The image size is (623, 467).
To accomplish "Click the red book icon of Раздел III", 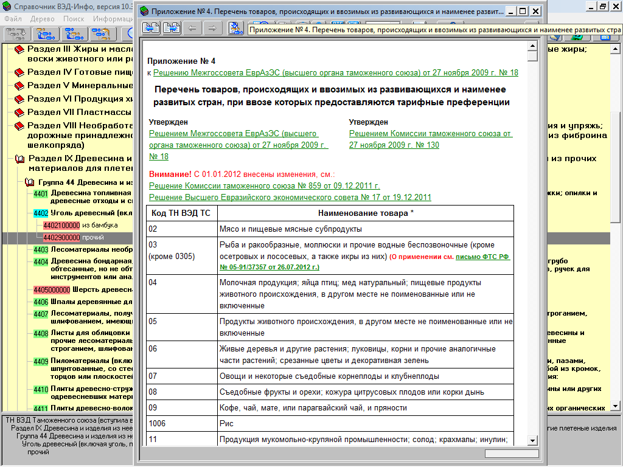I will pyautogui.click(x=19, y=50).
